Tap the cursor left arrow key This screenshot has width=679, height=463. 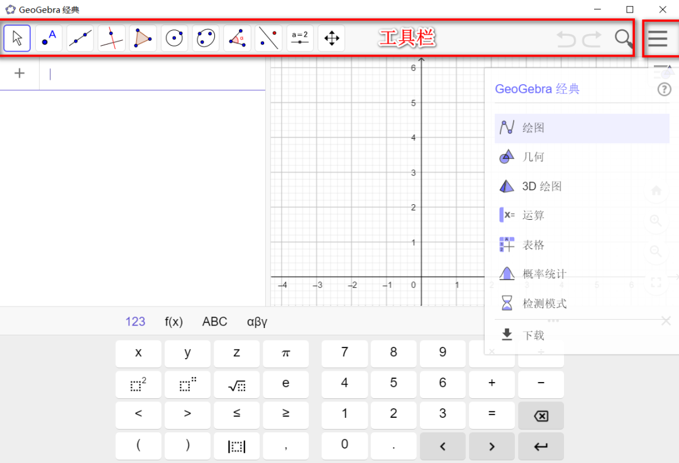pyautogui.click(x=443, y=446)
